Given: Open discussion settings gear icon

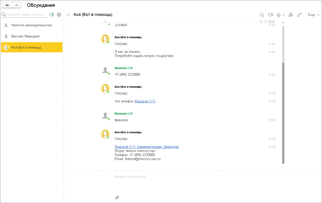Looking at the screenshot, I should tap(59, 15).
